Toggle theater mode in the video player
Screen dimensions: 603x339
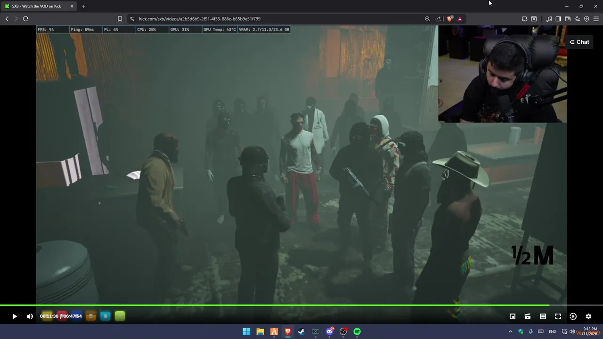543,316
